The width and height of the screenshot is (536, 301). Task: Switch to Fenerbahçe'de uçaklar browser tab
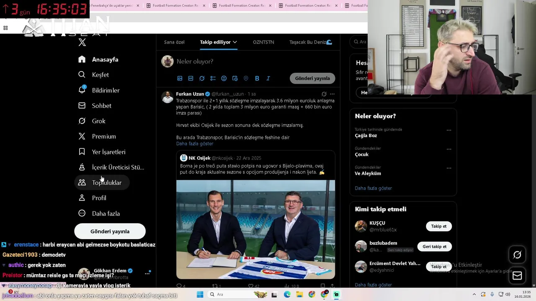coord(111,5)
